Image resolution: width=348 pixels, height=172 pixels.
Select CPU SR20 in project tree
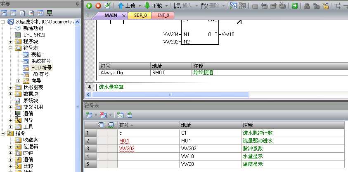point(34,35)
